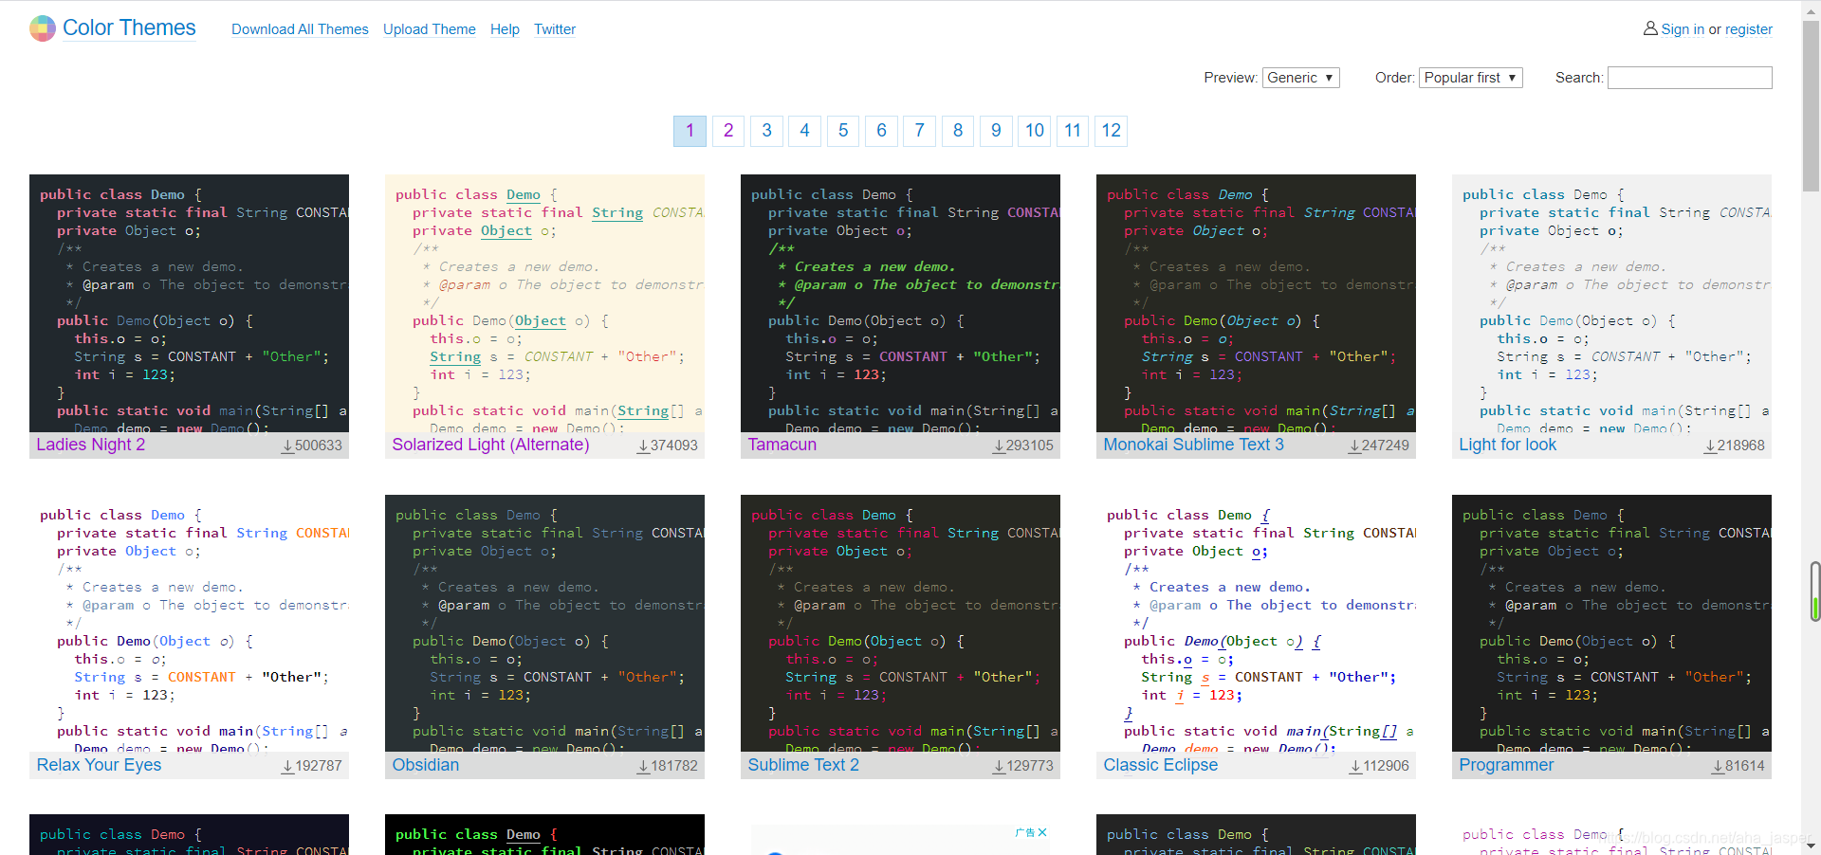
Task: Go to page 8 of themes
Action: pos(958,131)
